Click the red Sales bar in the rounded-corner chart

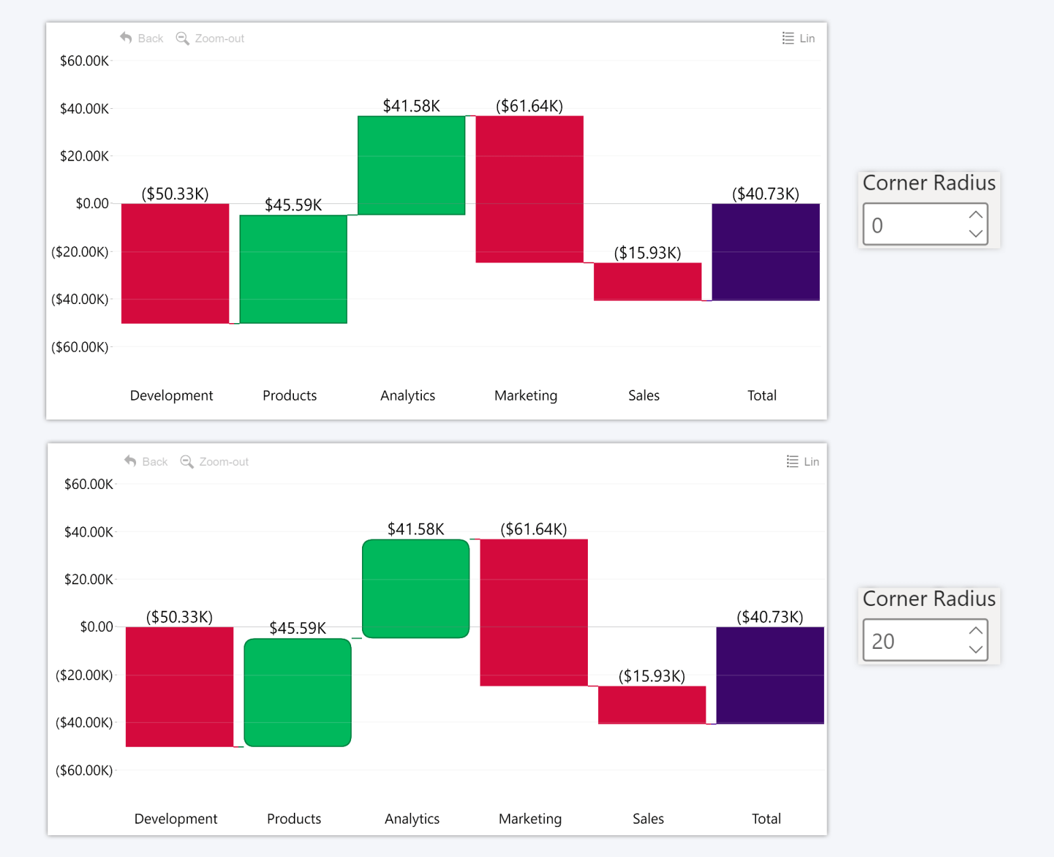click(652, 705)
